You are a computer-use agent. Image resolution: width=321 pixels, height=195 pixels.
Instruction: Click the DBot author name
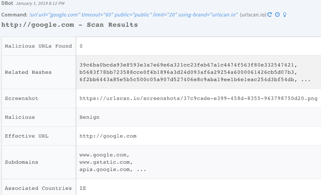point(8,3)
